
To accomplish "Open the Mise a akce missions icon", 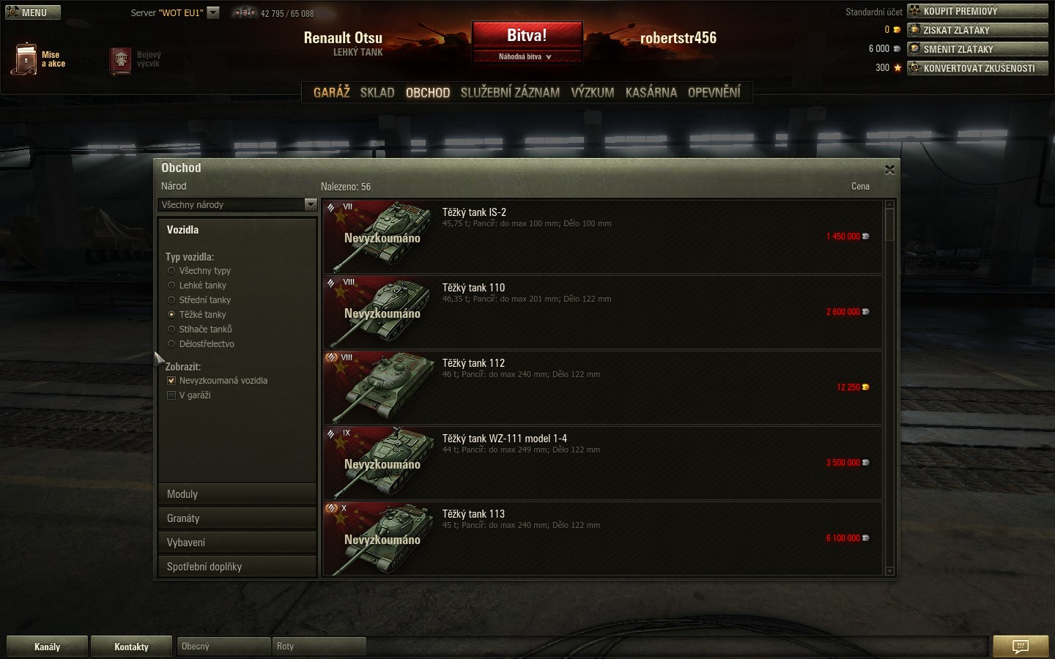I will [24, 59].
